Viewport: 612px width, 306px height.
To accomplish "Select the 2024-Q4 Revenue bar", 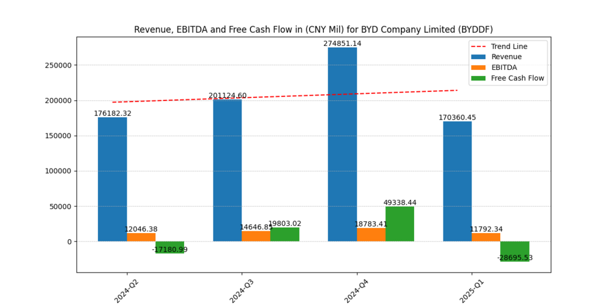I will 342,143.
